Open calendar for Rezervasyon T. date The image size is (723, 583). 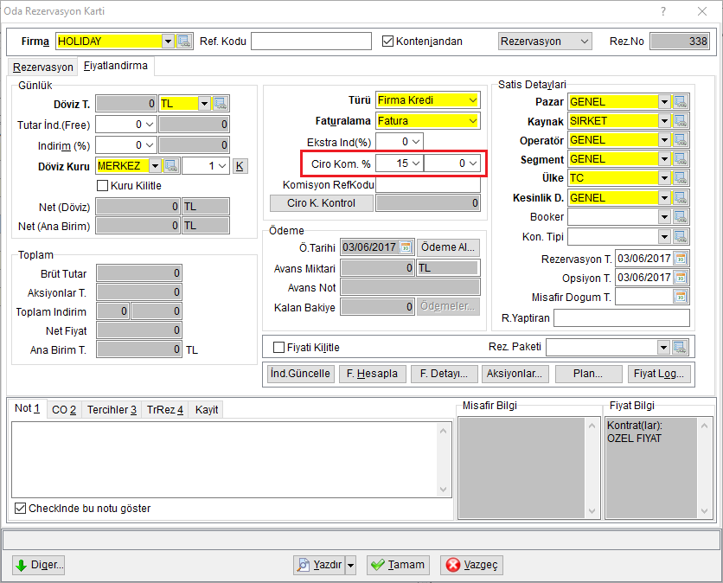tap(681, 259)
